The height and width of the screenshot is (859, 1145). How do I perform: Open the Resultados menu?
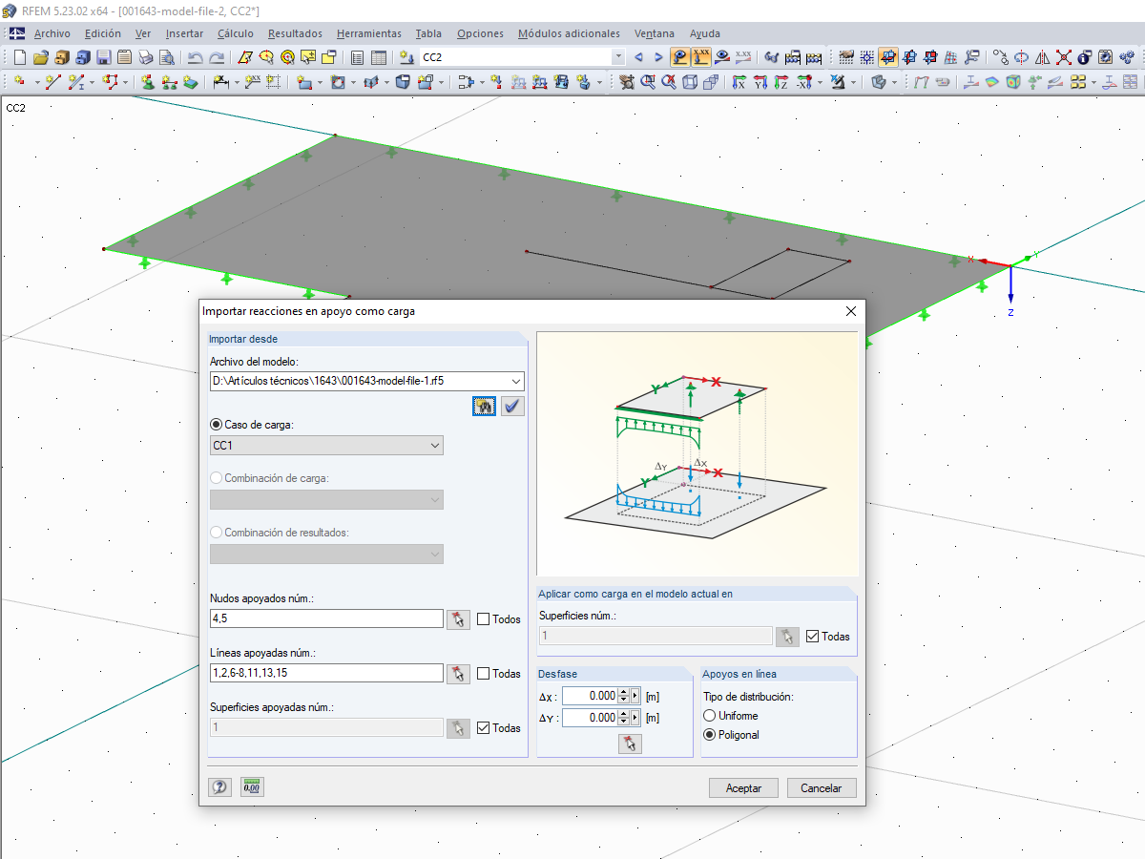click(295, 33)
